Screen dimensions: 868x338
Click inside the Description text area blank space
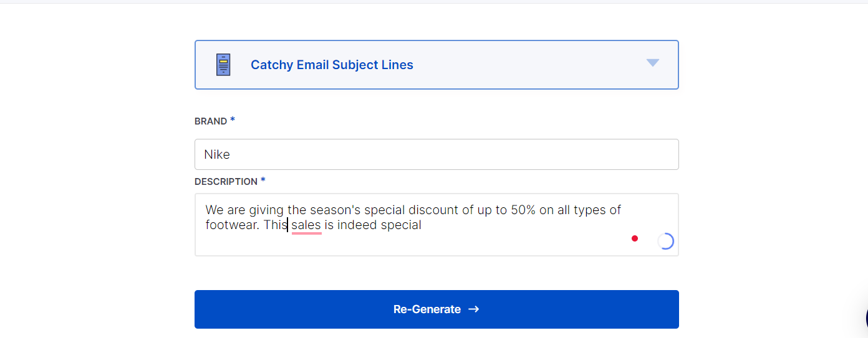tap(405, 244)
